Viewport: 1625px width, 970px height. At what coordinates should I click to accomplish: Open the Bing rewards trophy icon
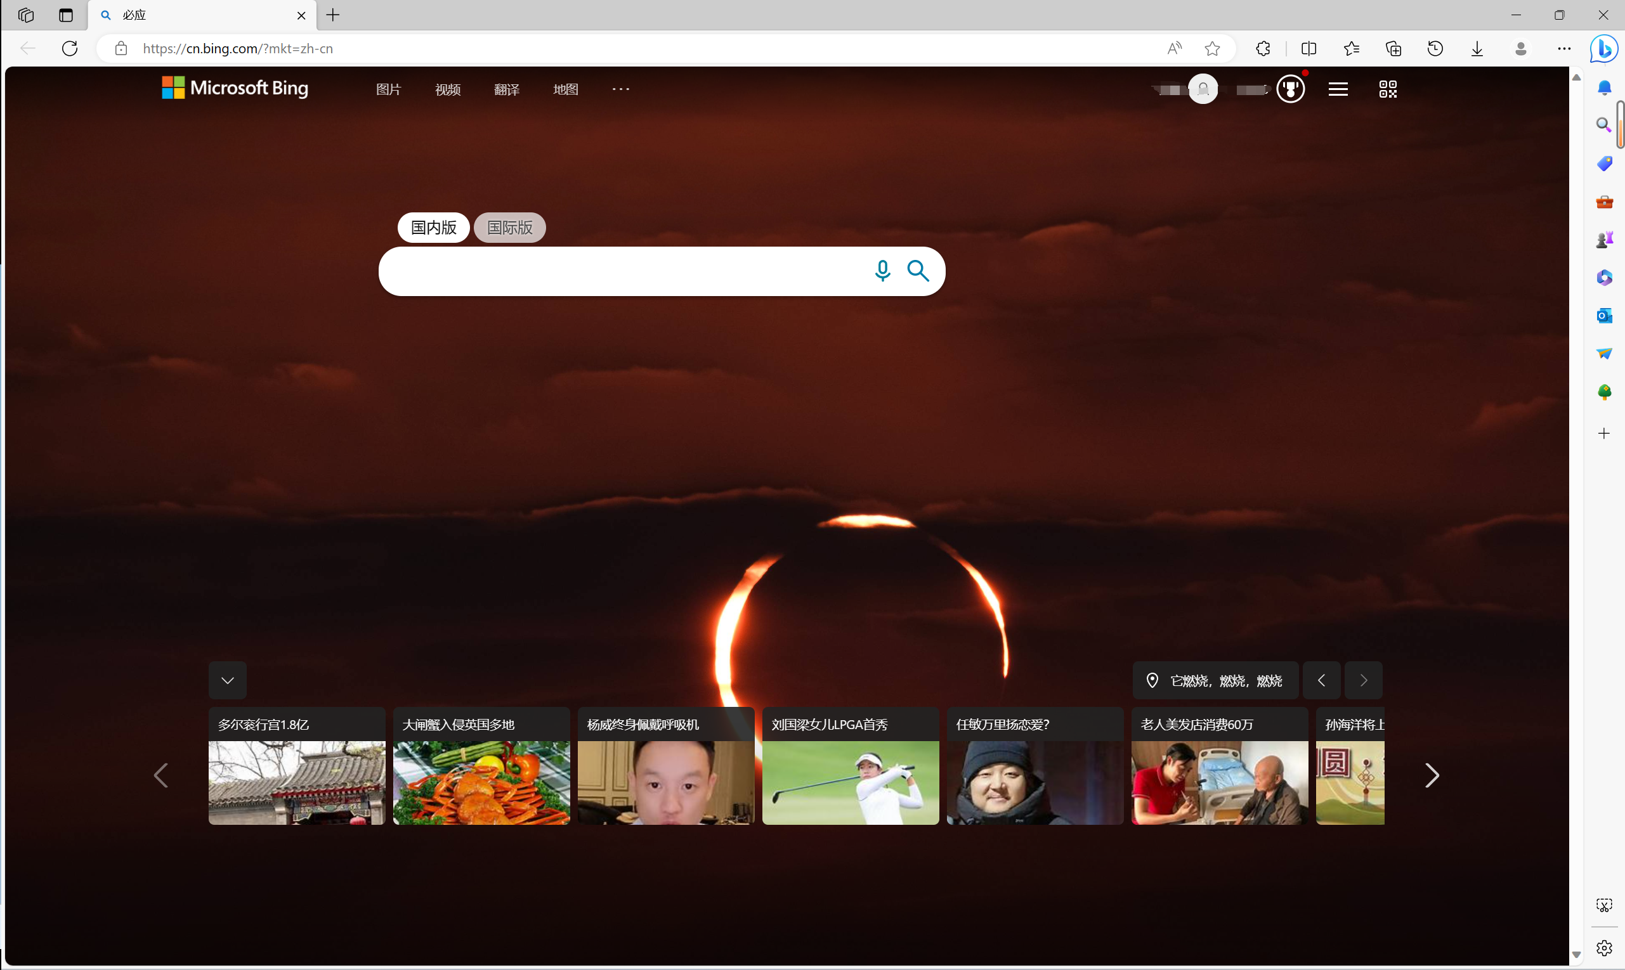(1290, 89)
